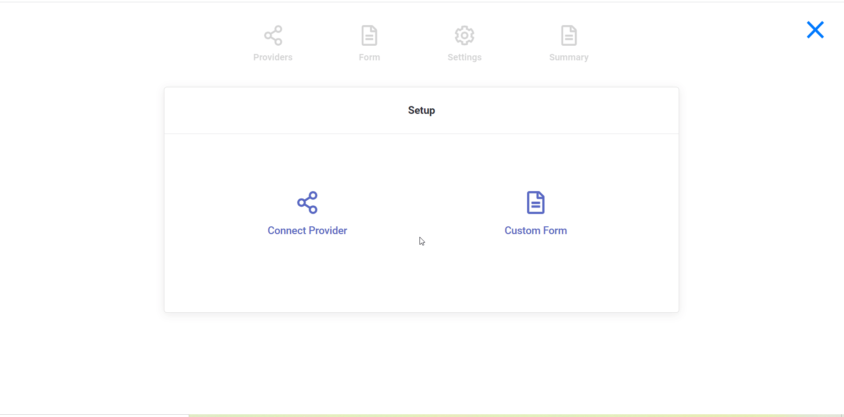The image size is (844, 417).
Task: Switch to the Summary wizard step
Action: click(x=568, y=43)
